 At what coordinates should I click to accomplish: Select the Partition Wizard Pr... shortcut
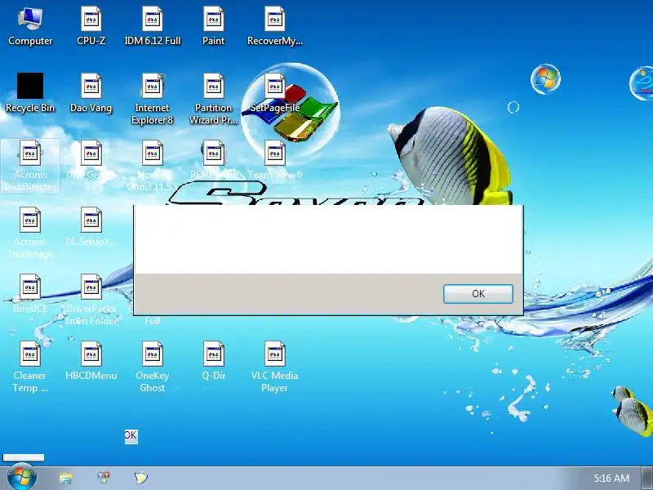[x=214, y=99]
